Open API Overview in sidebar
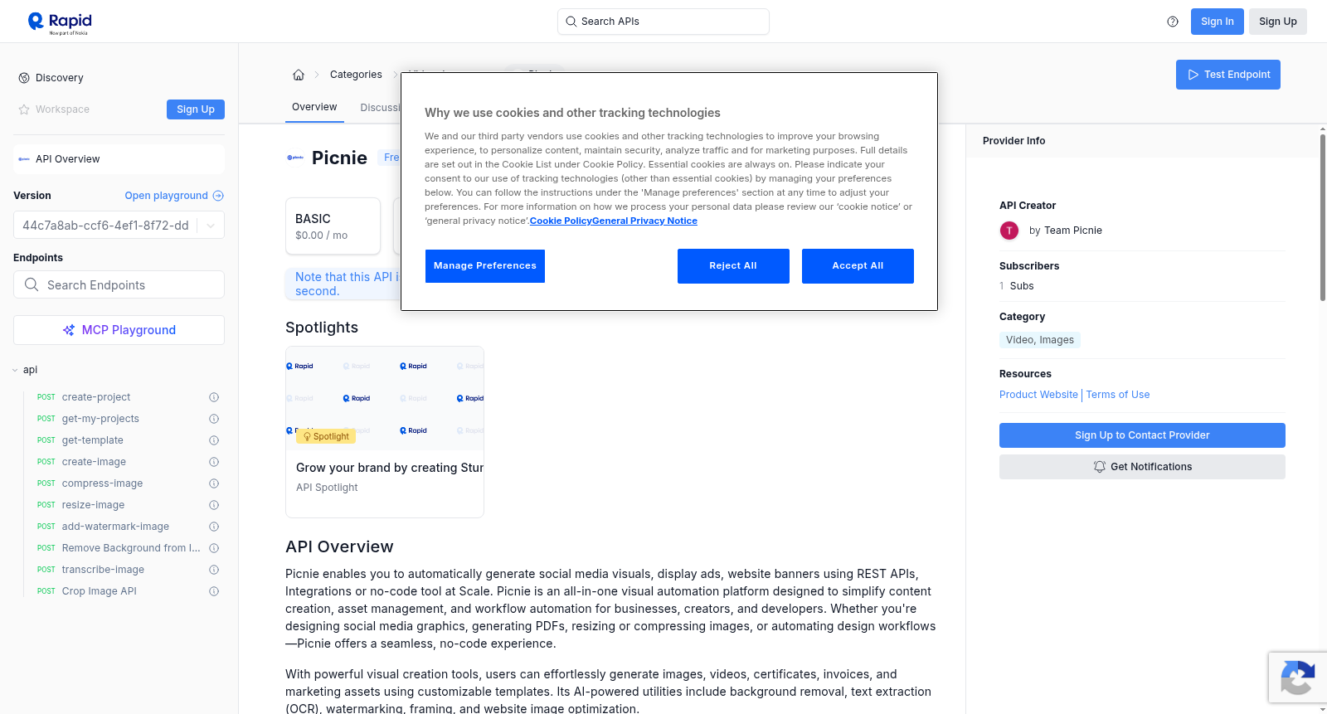 [x=119, y=159]
